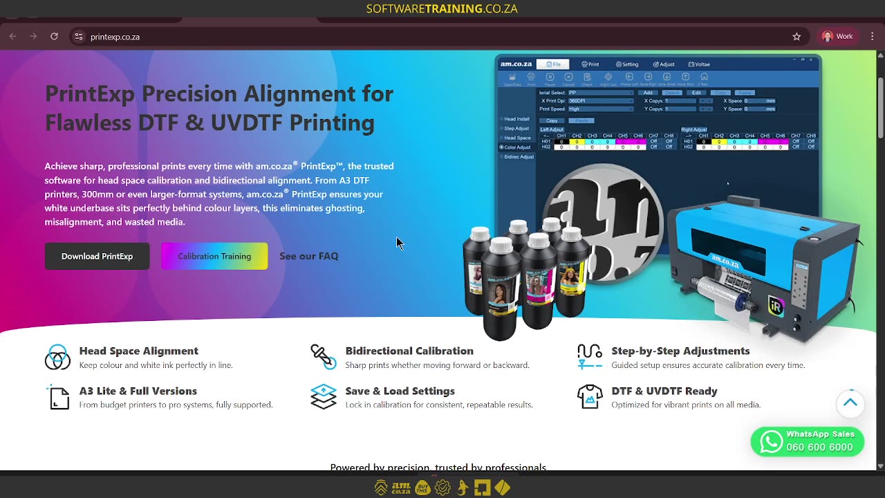This screenshot has height=498, width=885.
Task: Click the Step-by-Step Adjustments icon
Action: (x=590, y=357)
